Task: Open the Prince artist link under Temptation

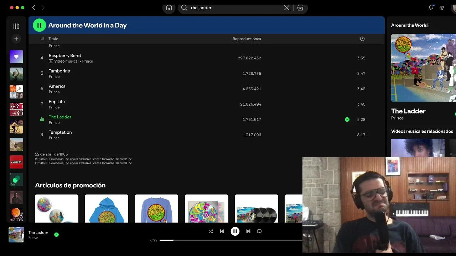Action: pos(54,138)
